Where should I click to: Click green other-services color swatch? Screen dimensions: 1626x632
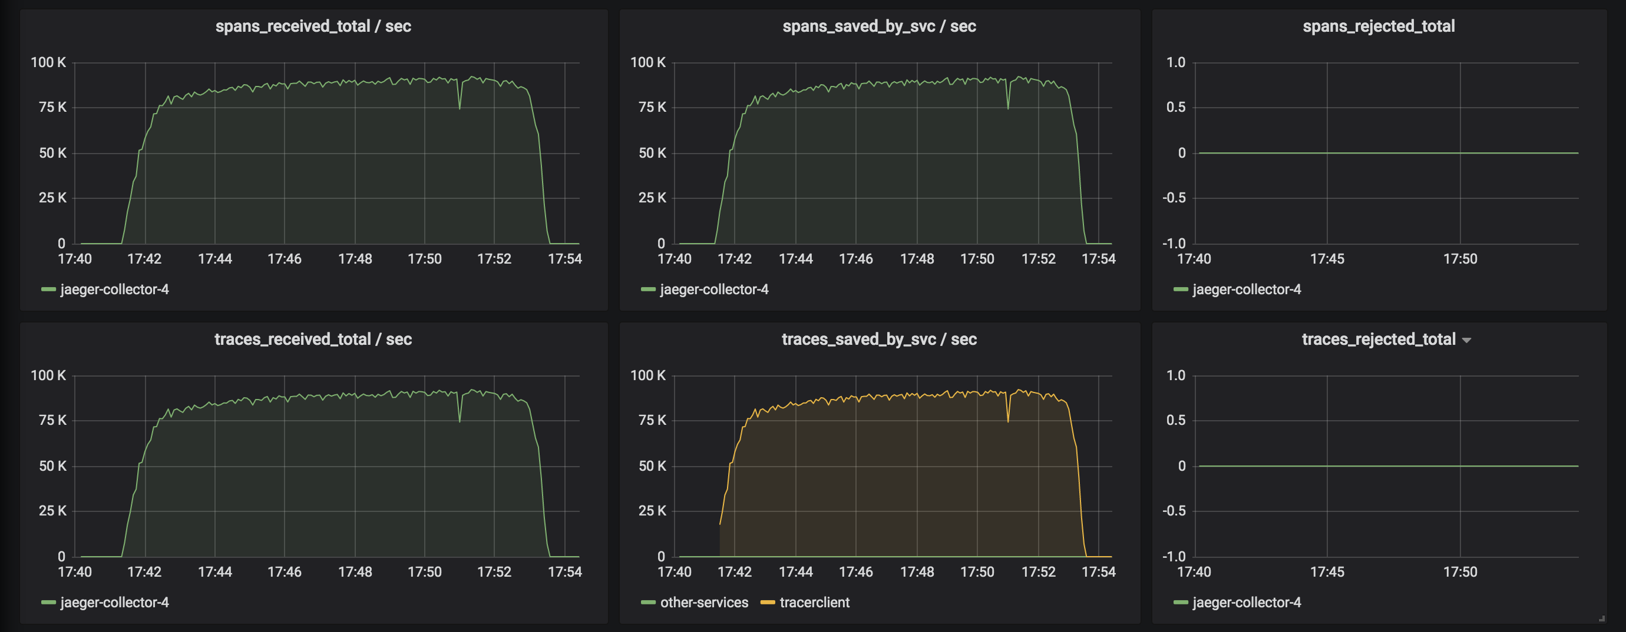point(648,603)
